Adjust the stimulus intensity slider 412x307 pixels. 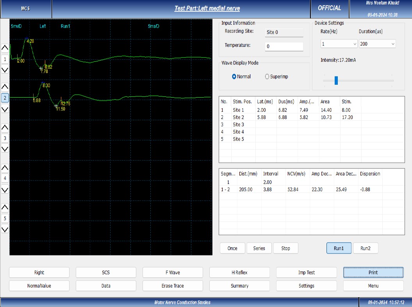click(336, 80)
